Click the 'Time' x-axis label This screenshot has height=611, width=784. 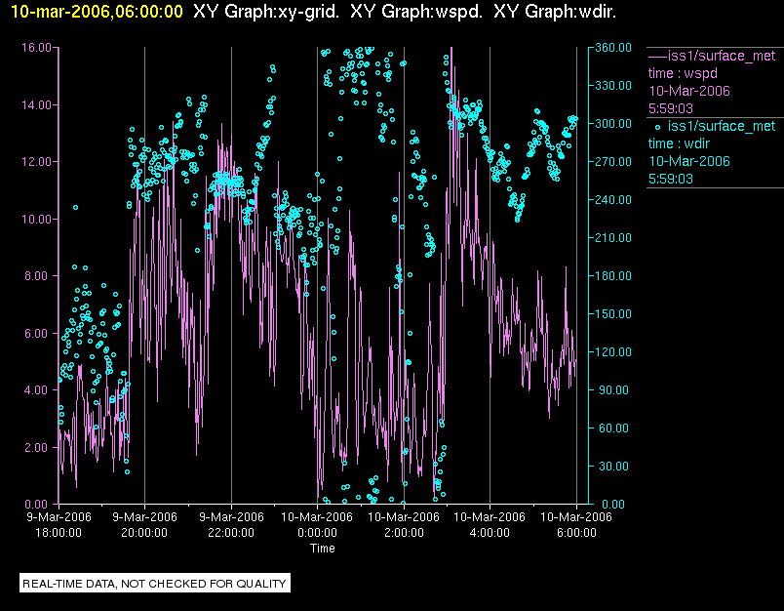[x=323, y=549]
